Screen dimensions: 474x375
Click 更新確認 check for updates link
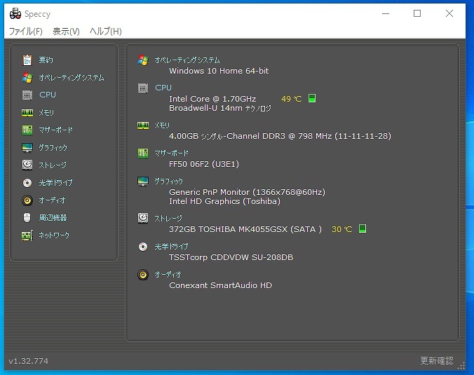coord(437,360)
